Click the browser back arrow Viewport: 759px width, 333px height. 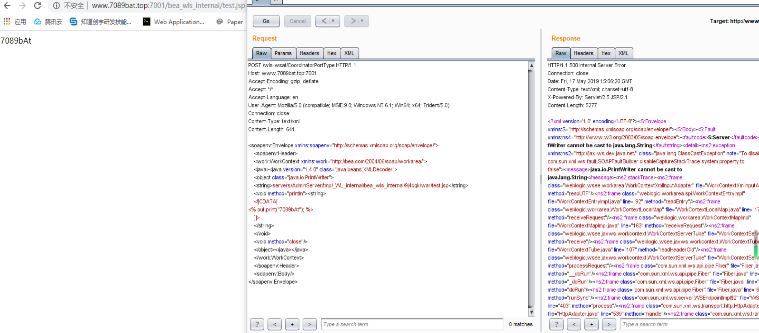click(x=7, y=5)
